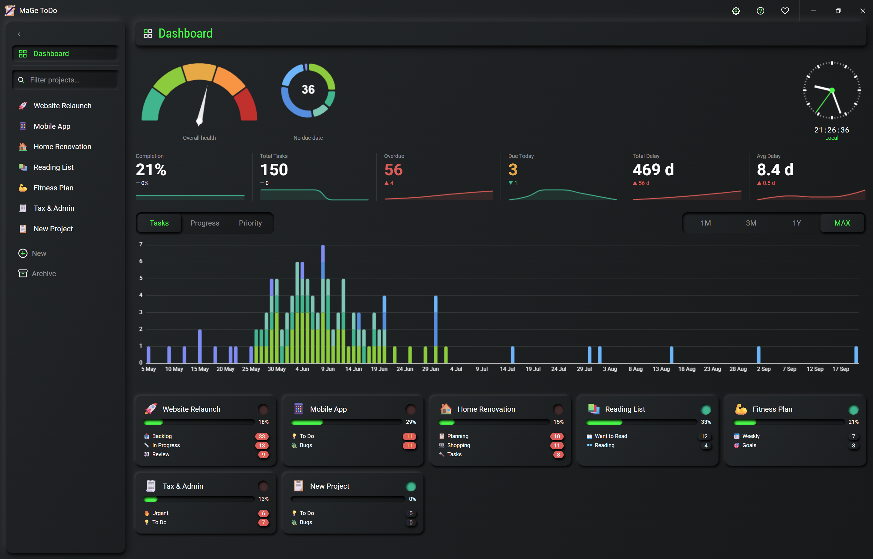Focus the Filter projects search field

pos(66,80)
